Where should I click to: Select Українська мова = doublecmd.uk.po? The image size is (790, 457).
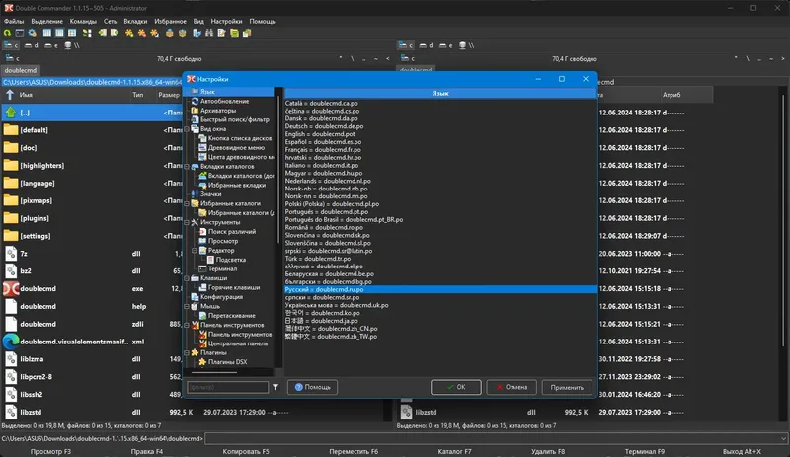point(337,305)
